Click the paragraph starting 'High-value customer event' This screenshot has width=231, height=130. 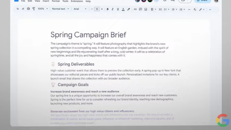point(116,75)
